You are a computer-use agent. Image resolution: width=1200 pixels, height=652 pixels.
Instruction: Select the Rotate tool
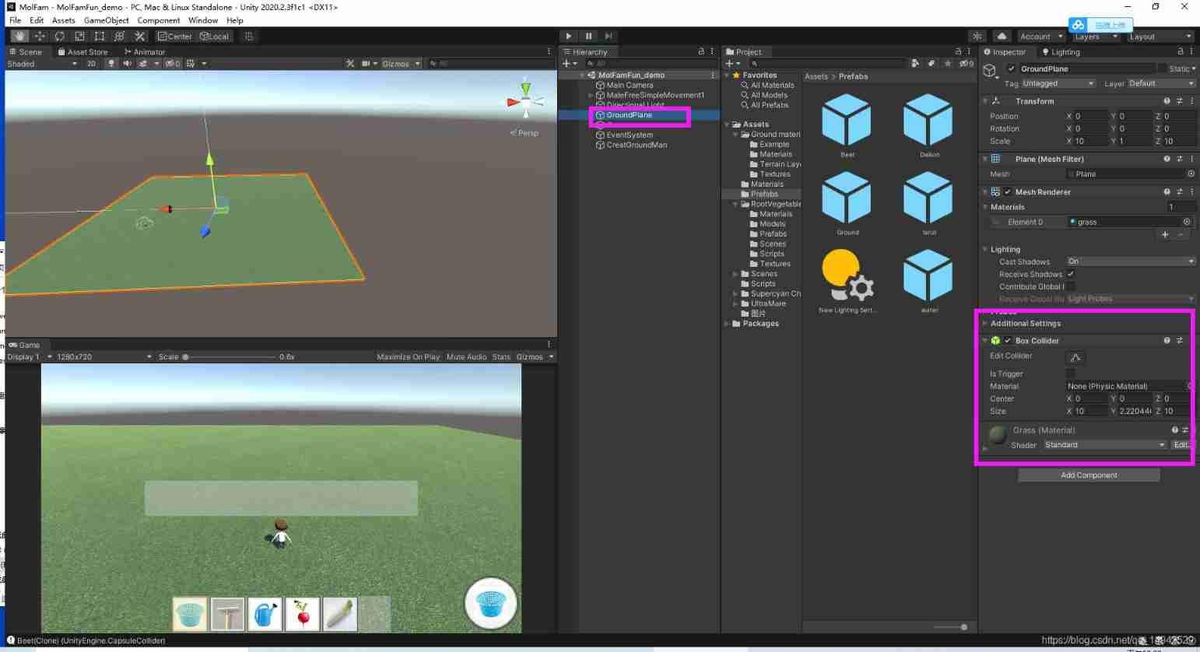point(59,37)
